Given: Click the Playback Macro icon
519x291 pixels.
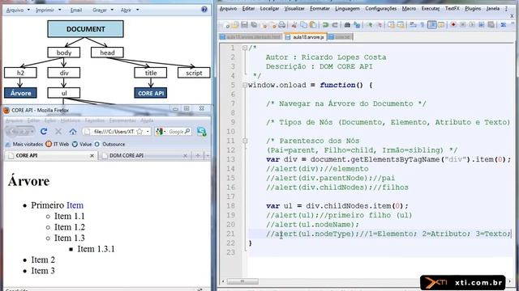Looking at the screenshot, I should 472,25.
